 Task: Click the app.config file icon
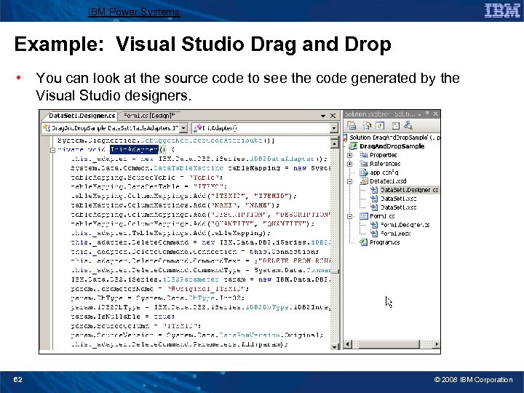[x=363, y=172]
